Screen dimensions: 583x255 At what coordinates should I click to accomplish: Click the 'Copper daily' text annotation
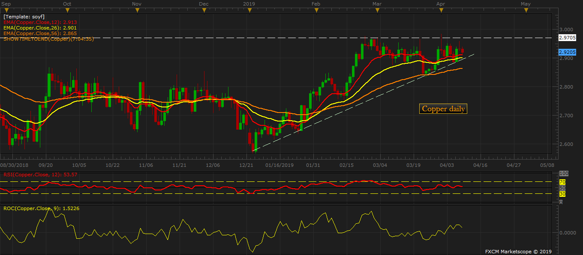[x=443, y=109]
